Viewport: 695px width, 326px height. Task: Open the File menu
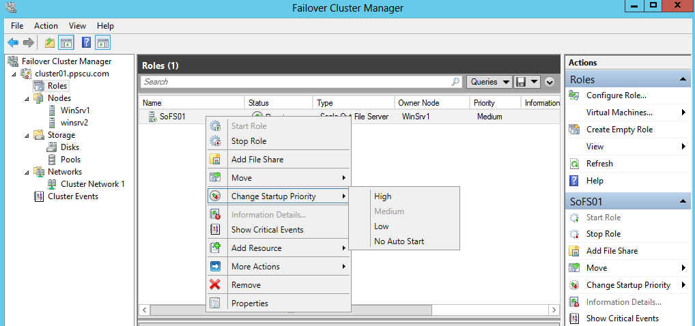tap(17, 26)
